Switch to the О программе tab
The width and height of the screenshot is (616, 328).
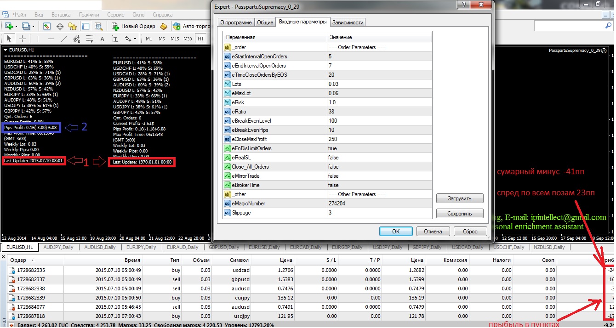click(x=236, y=22)
